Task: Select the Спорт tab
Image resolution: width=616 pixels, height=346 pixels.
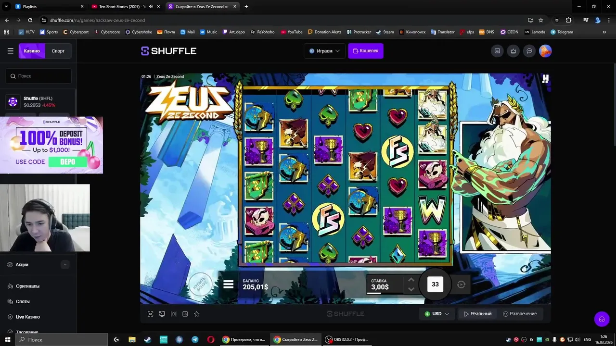Action: [58, 51]
